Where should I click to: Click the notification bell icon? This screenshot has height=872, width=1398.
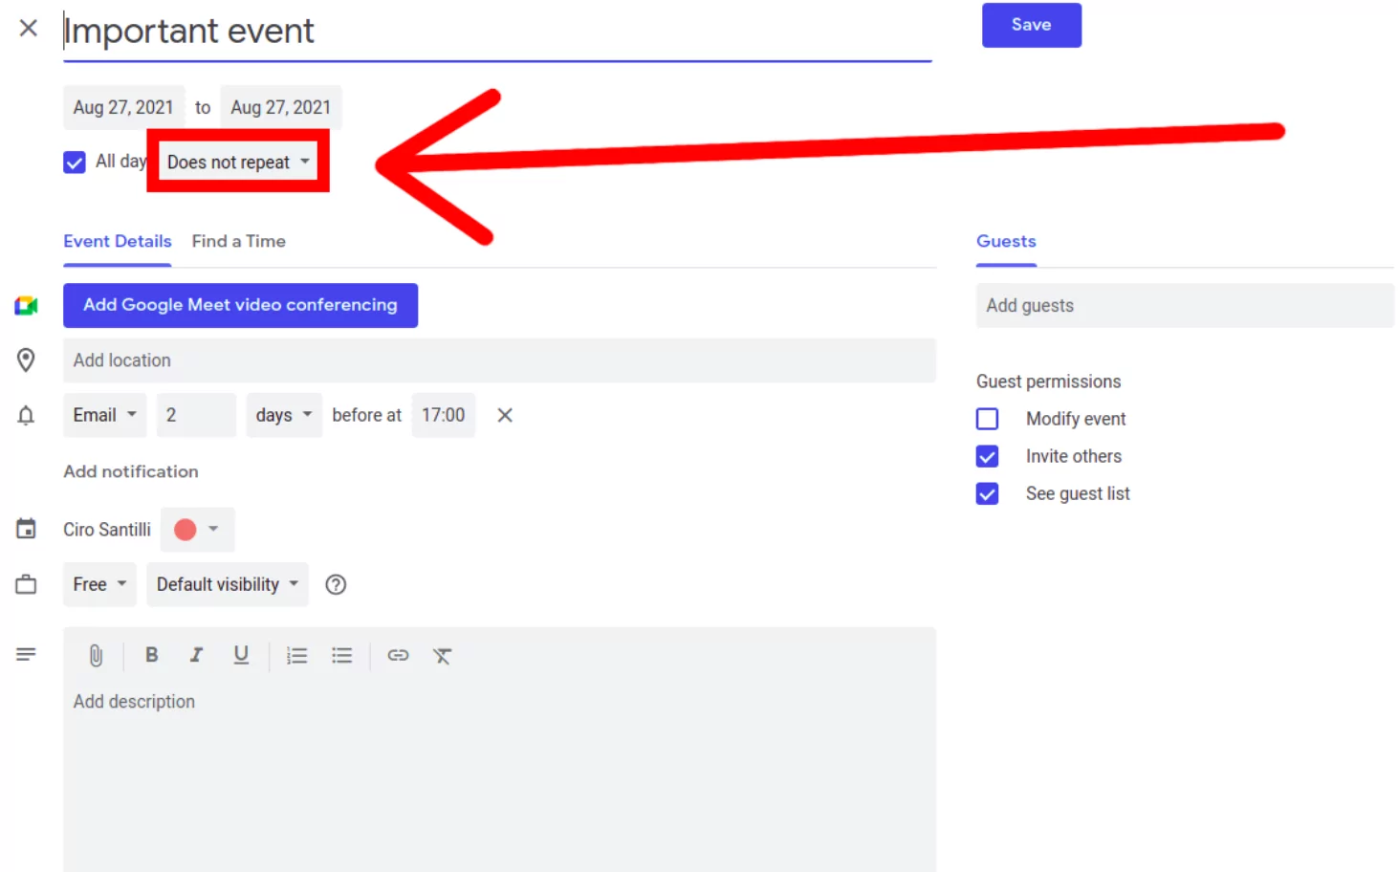click(26, 415)
